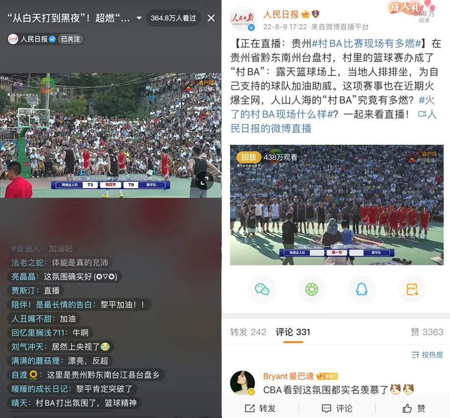Share the post to QQ
The height and width of the screenshot is (418, 450).
(x=361, y=289)
